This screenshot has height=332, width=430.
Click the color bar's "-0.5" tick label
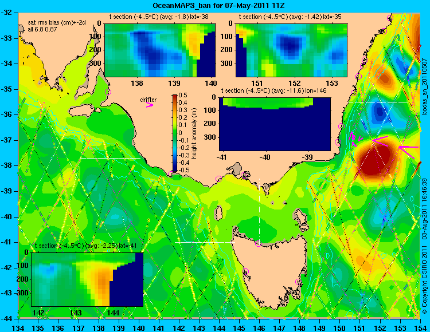[x=183, y=170]
